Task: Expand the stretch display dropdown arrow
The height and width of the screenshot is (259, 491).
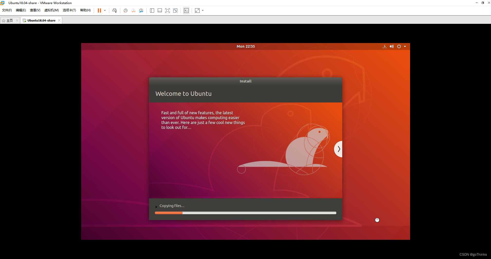Action: (x=203, y=11)
